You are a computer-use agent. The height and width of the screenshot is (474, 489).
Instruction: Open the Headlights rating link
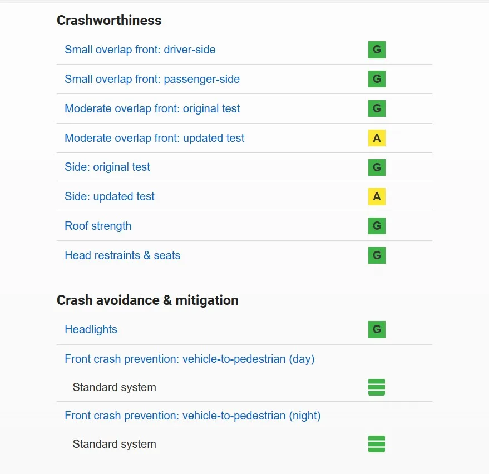[x=91, y=329]
